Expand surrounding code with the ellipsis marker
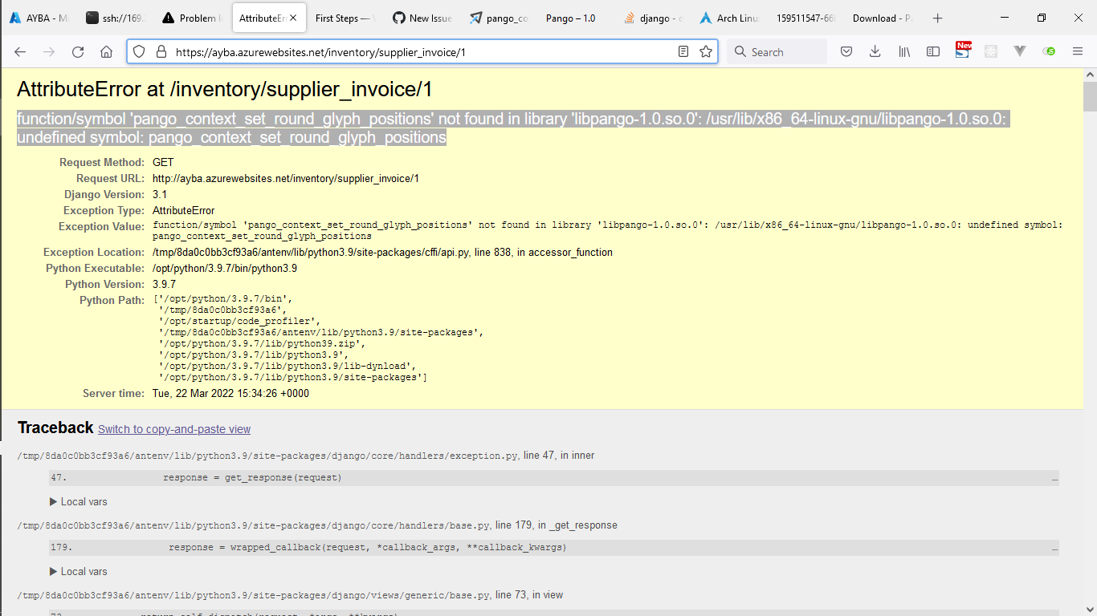This screenshot has height=616, width=1097. pyautogui.click(x=1055, y=478)
